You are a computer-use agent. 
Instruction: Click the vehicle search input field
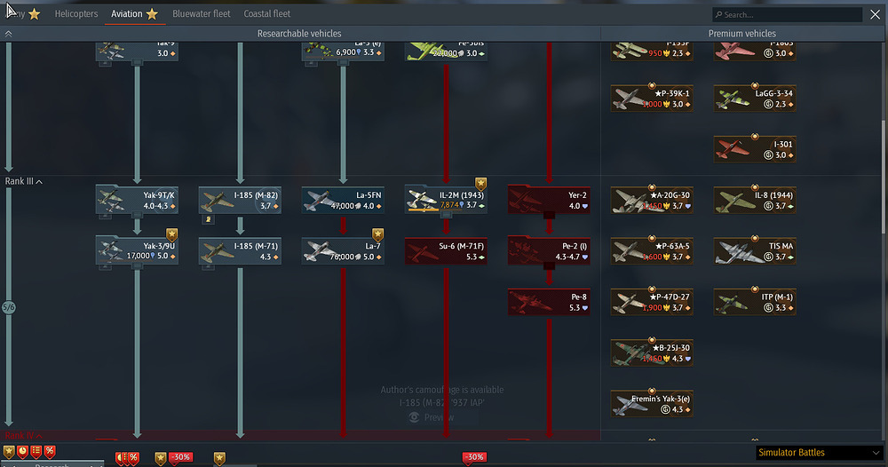click(x=790, y=15)
